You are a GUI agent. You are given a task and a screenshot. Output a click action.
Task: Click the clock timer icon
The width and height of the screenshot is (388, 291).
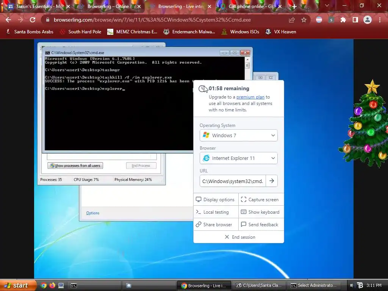(202, 89)
